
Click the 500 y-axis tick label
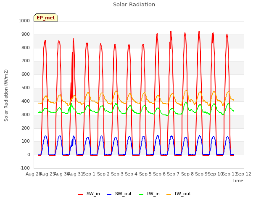point(26,88)
